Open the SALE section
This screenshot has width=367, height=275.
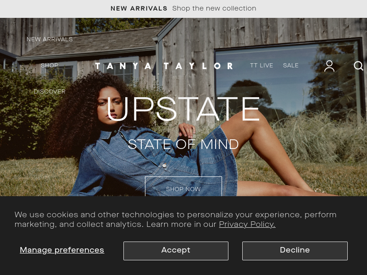[x=291, y=65]
